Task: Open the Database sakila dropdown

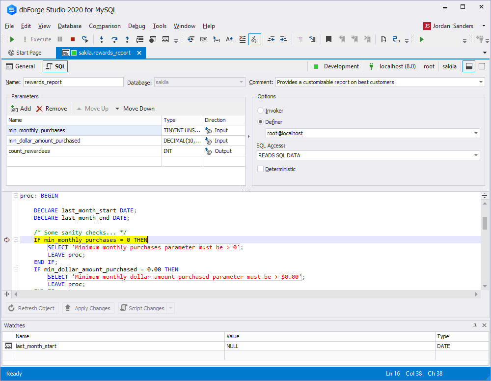Action: point(241,82)
